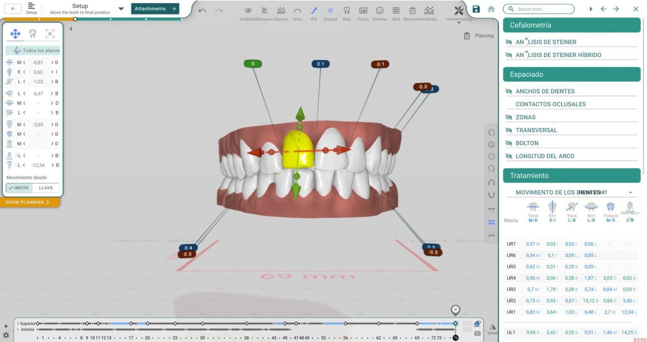The height and width of the screenshot is (342, 647).
Task: Click the Attachments button
Action: 155,9
